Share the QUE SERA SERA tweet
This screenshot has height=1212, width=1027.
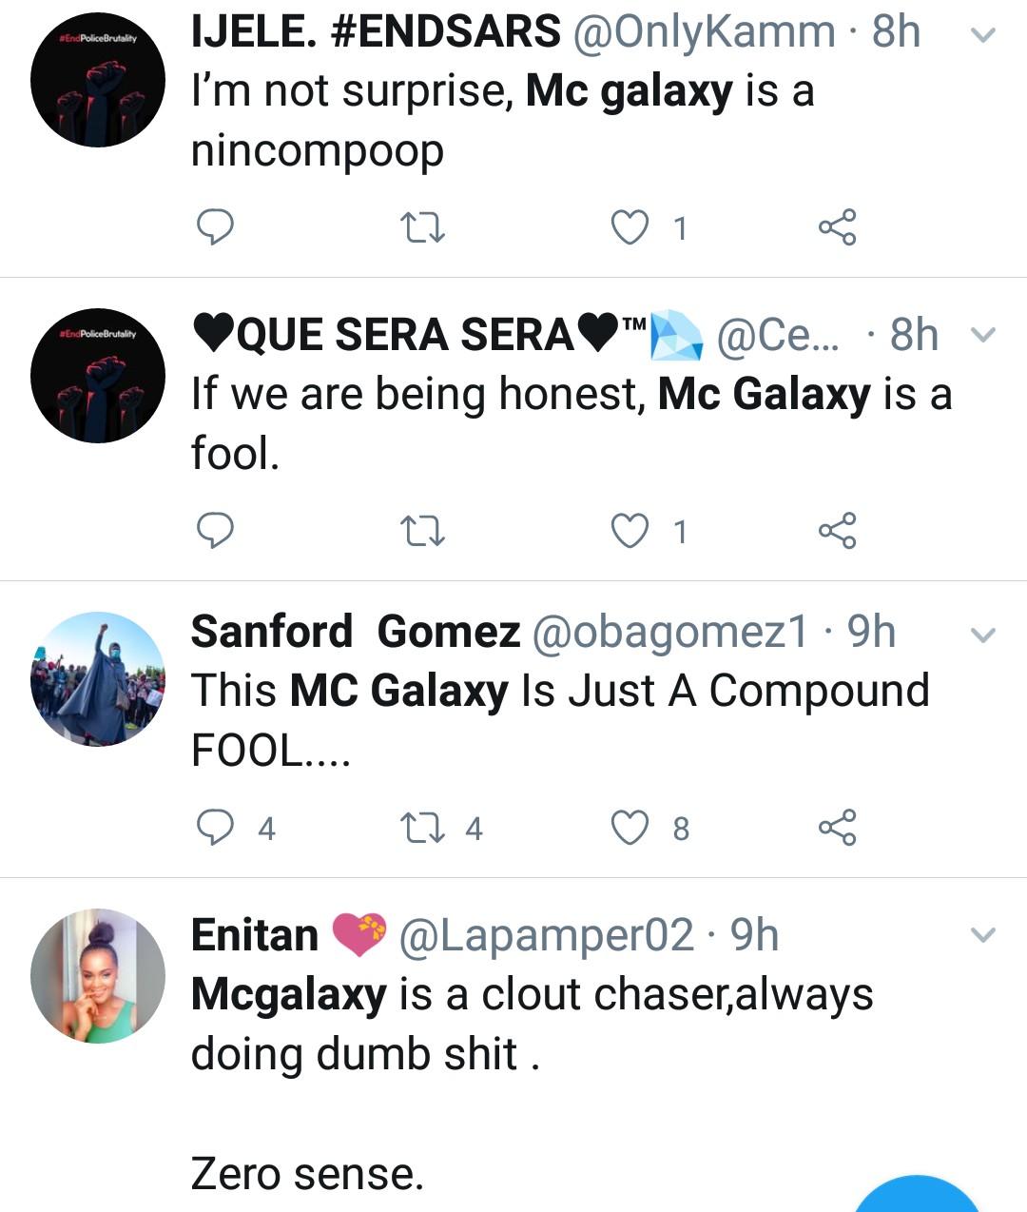[x=837, y=530]
